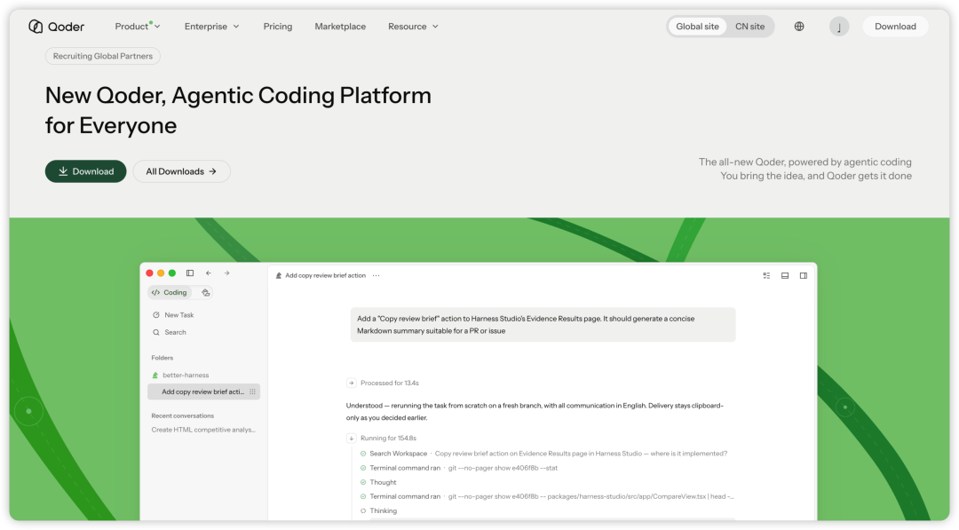959x530 pixels.
Task: Click the Understood rerunning the task reply
Action: point(535,411)
